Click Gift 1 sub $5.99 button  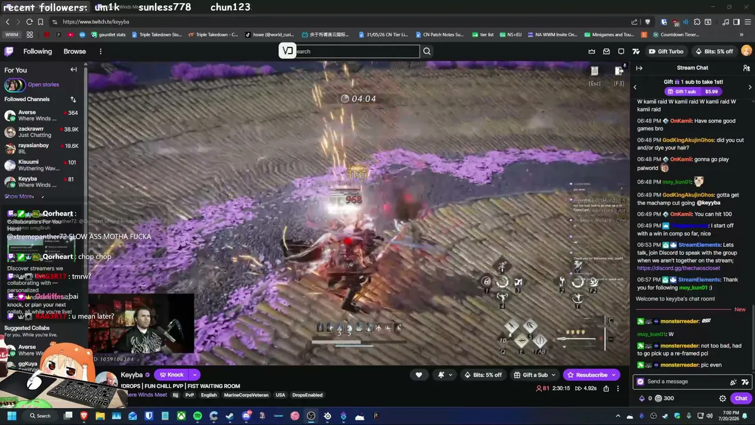[x=693, y=91]
